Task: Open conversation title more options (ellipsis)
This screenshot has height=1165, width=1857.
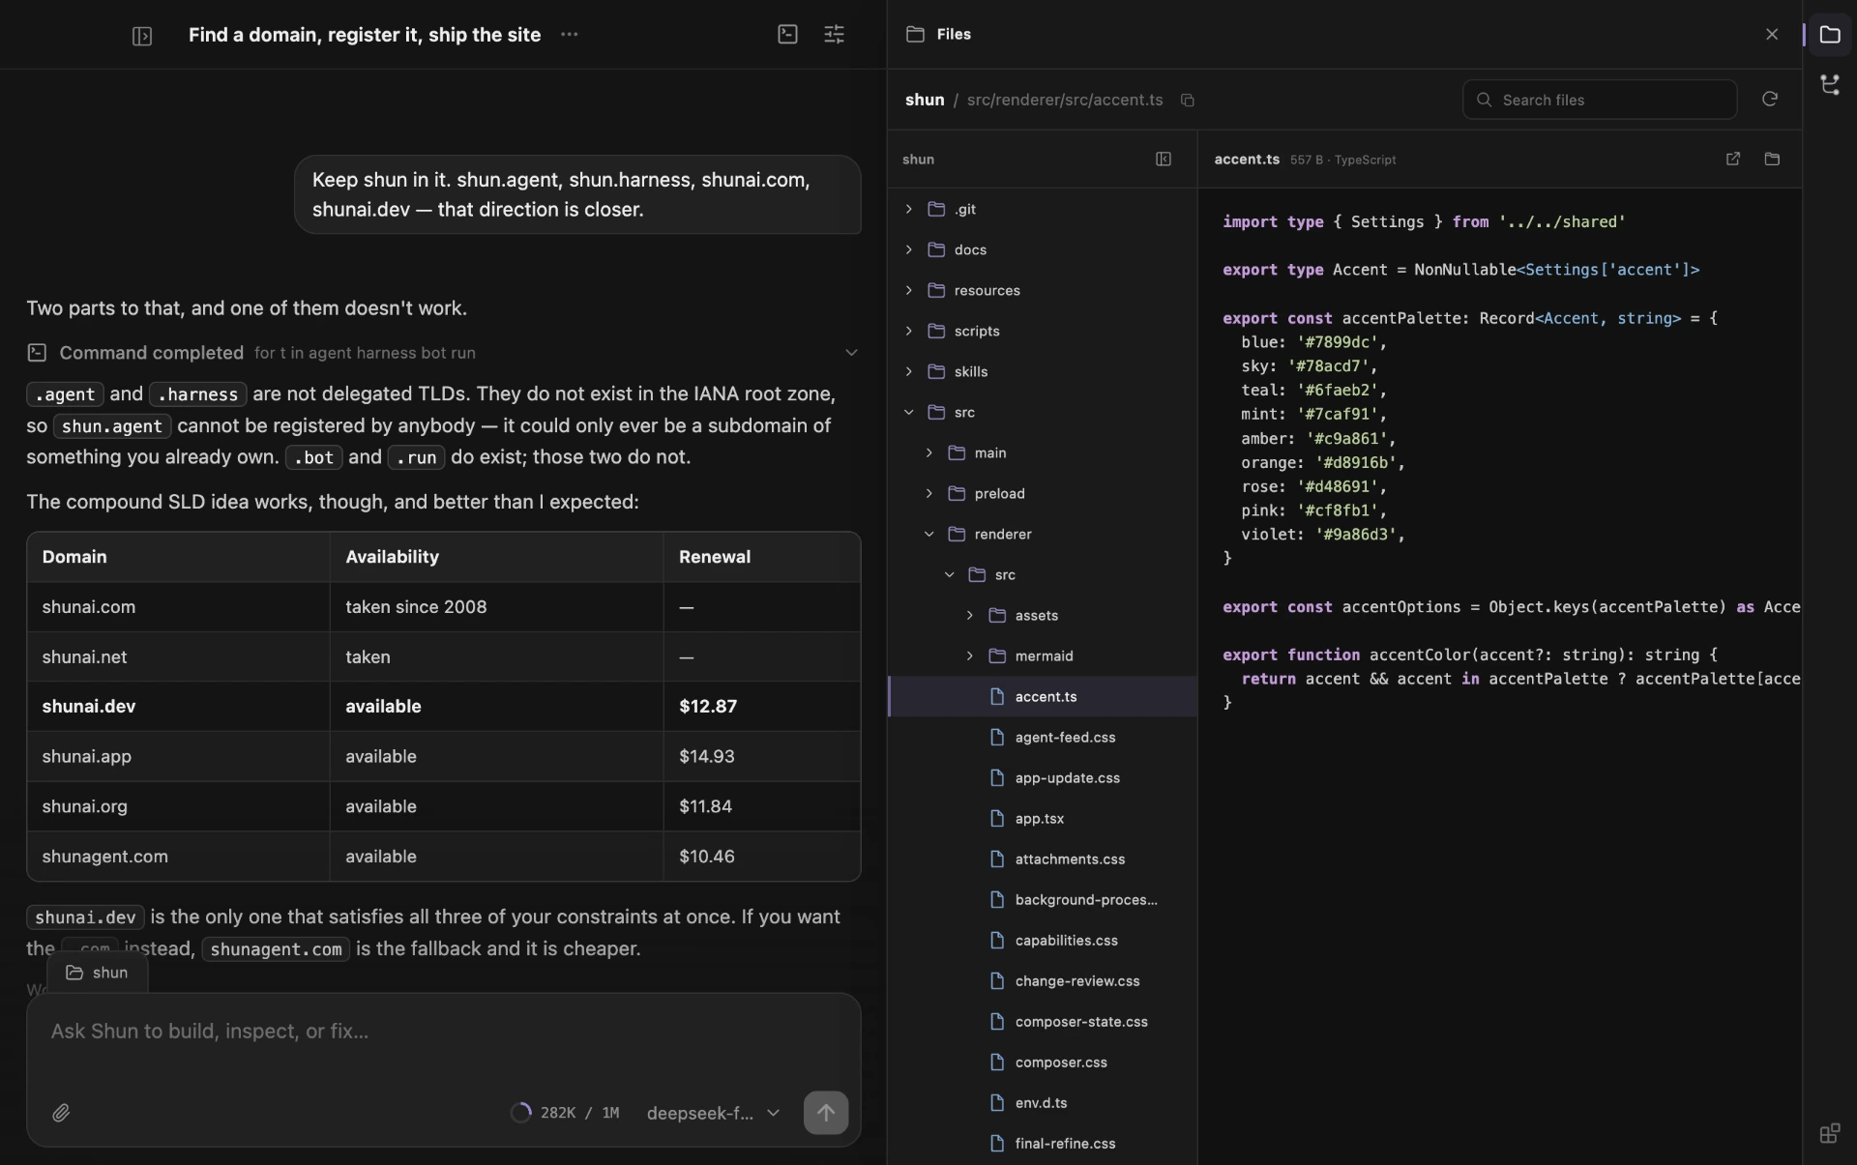Action: [x=569, y=34]
